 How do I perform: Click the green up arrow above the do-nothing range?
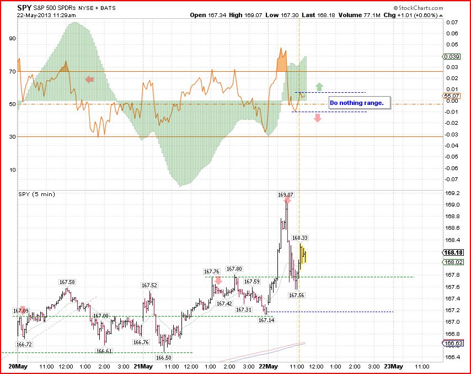click(x=319, y=87)
